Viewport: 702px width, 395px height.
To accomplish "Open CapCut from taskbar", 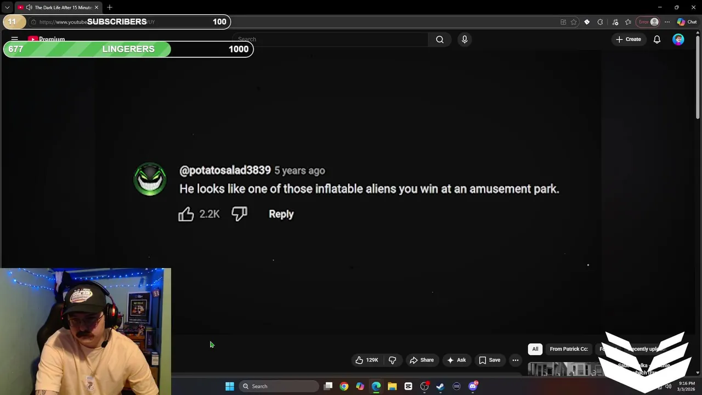I will pyautogui.click(x=408, y=386).
